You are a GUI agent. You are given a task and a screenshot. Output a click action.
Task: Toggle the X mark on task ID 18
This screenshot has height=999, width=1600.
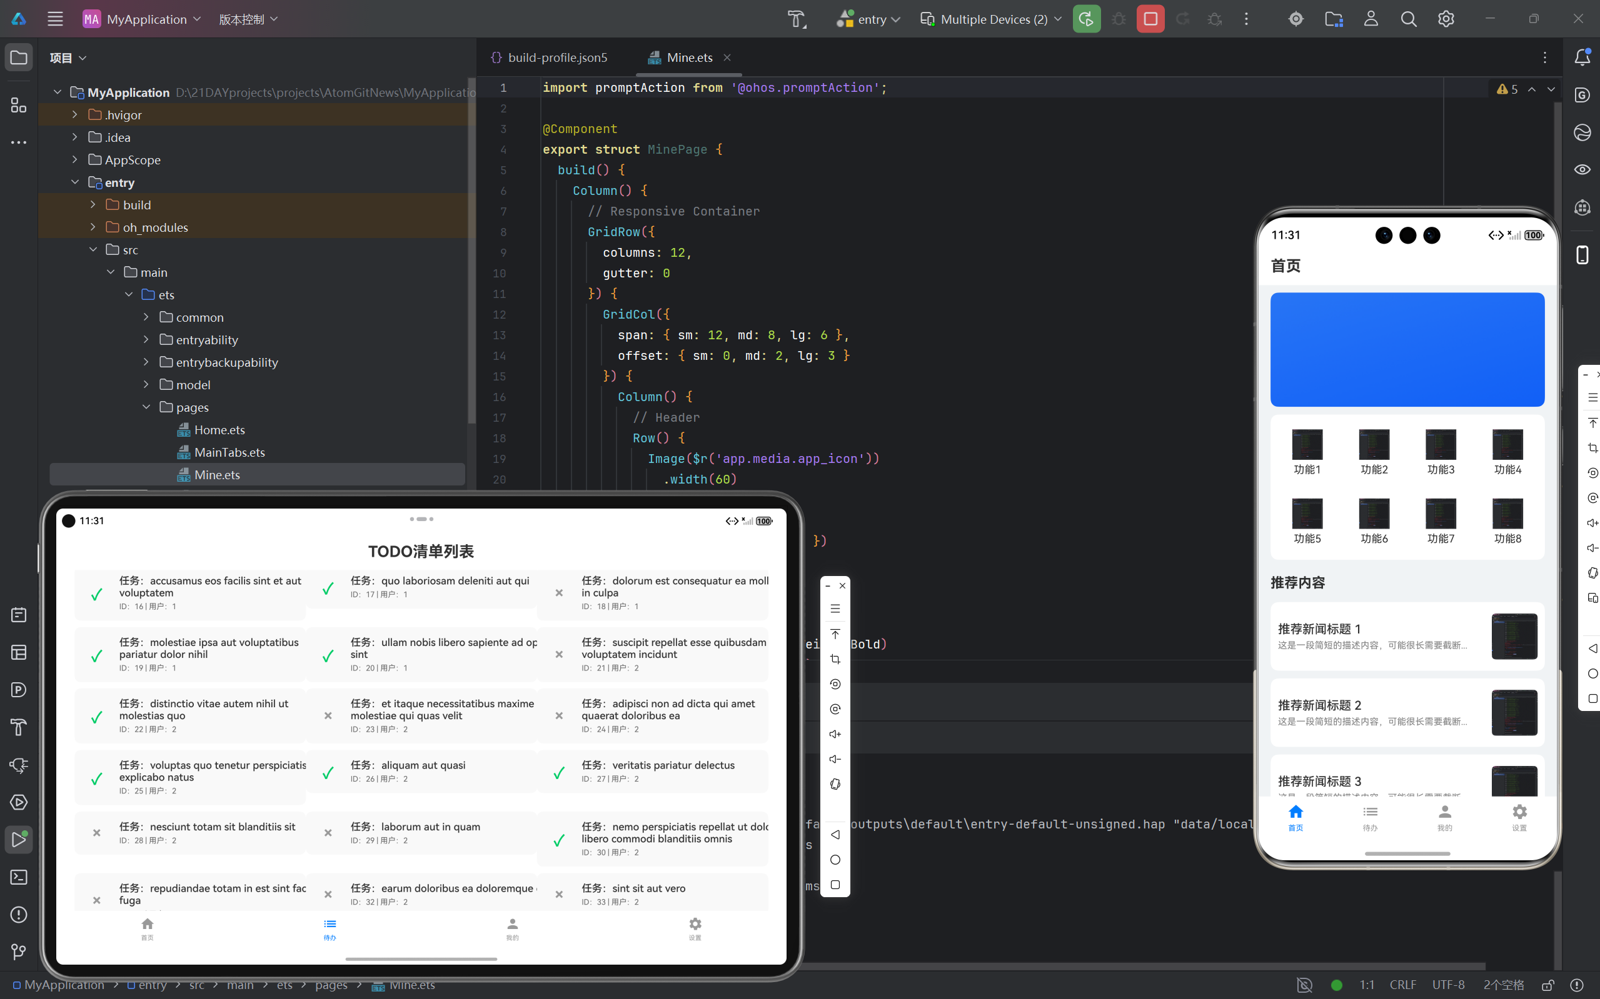coord(559,593)
